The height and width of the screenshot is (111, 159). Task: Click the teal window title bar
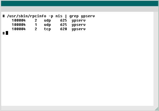[79, 3]
